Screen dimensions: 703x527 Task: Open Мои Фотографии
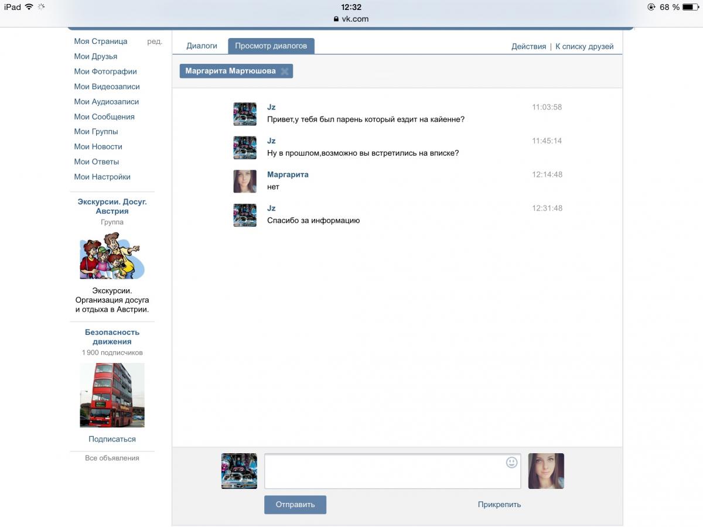(105, 71)
